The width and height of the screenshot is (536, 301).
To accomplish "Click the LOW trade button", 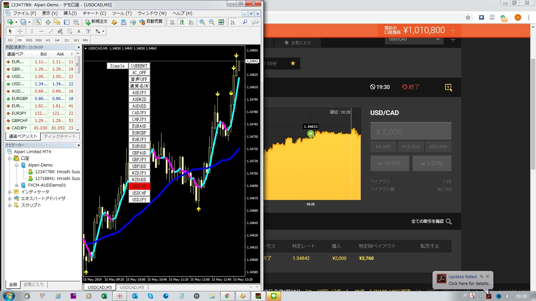I will pos(432,163).
